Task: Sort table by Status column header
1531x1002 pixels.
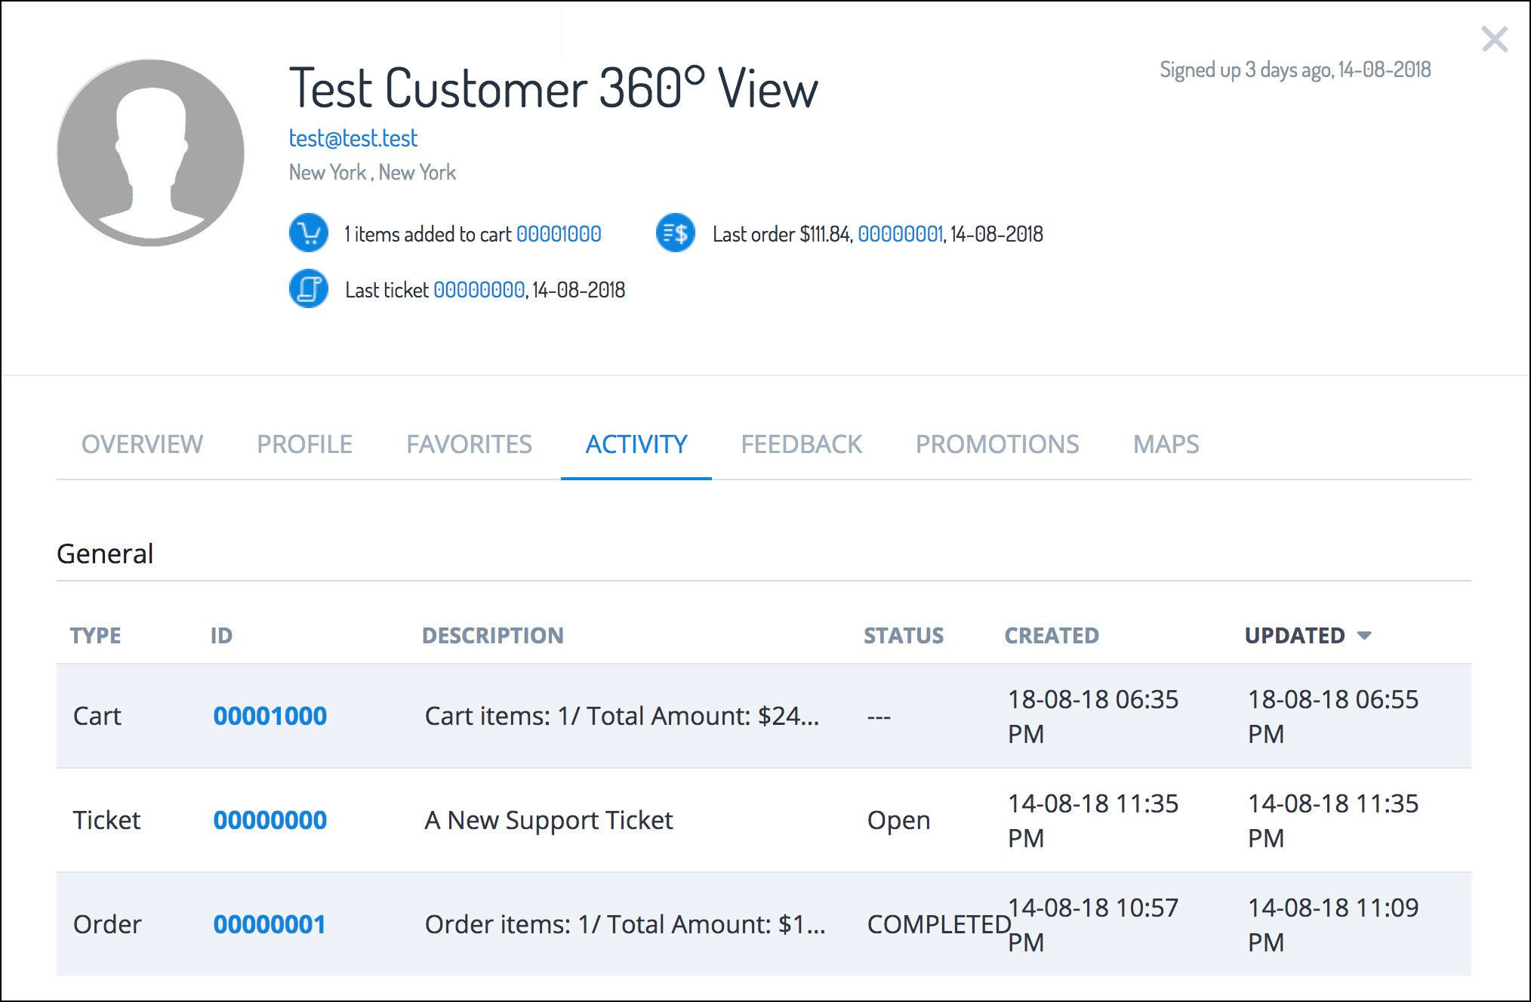Action: pos(903,635)
